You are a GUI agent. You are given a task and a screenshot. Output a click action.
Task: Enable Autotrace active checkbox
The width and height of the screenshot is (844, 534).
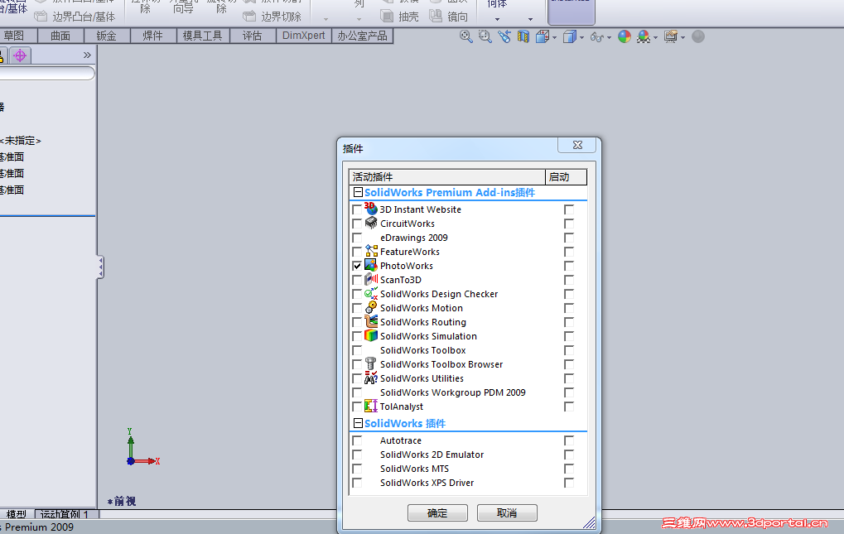357,440
